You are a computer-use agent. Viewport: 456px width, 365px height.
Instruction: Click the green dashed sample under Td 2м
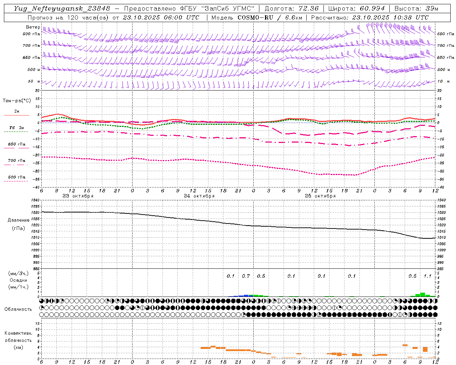(16, 132)
